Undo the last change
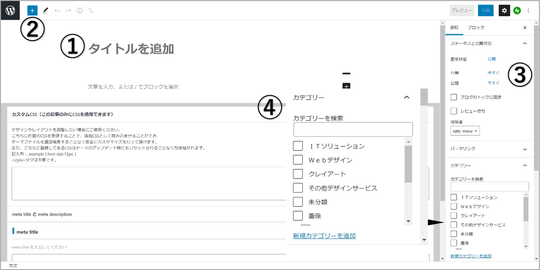 (x=57, y=10)
